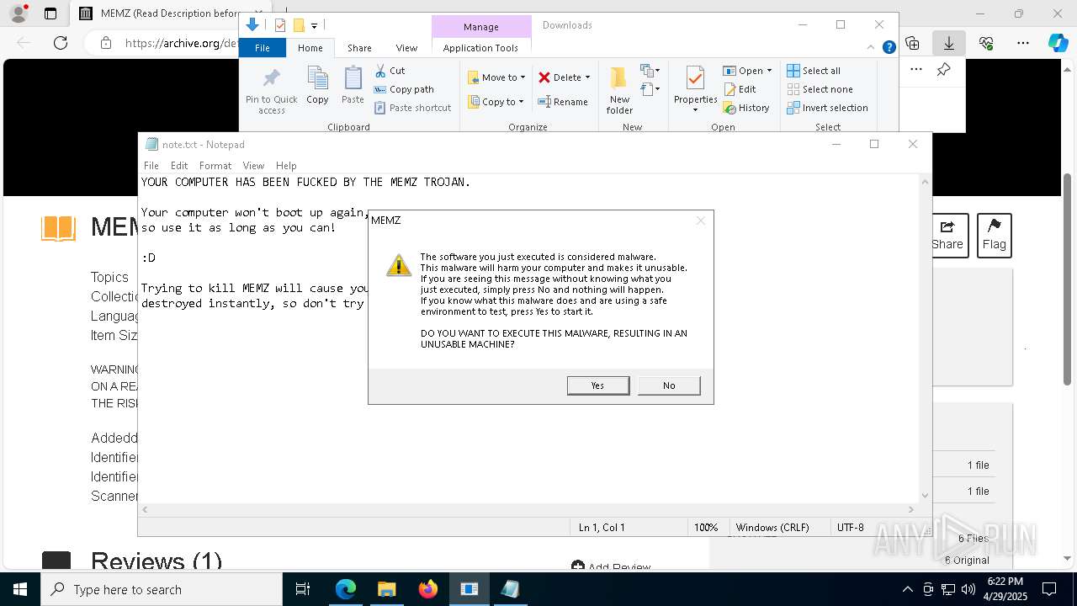1077x606 pixels.
Task: Open Task View on taskbar
Action: (x=303, y=589)
